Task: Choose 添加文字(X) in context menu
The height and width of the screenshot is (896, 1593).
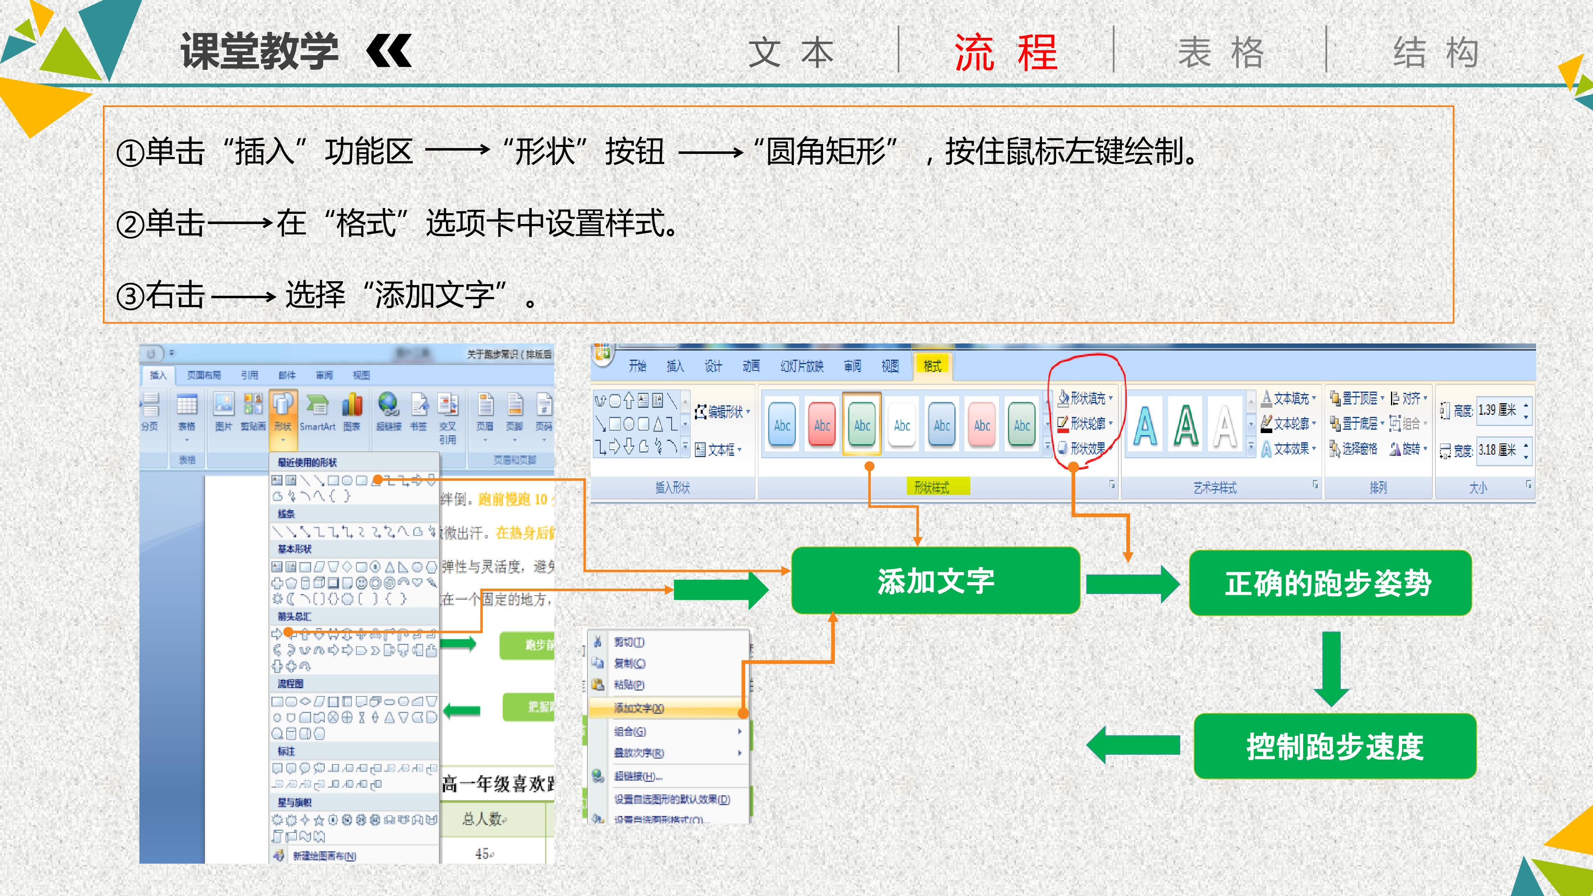Action: (669, 708)
